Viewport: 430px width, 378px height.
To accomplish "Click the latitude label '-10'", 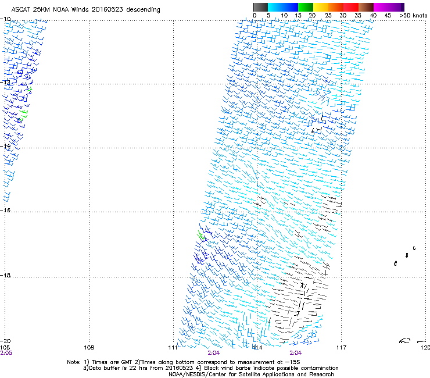I will pos(5,19).
